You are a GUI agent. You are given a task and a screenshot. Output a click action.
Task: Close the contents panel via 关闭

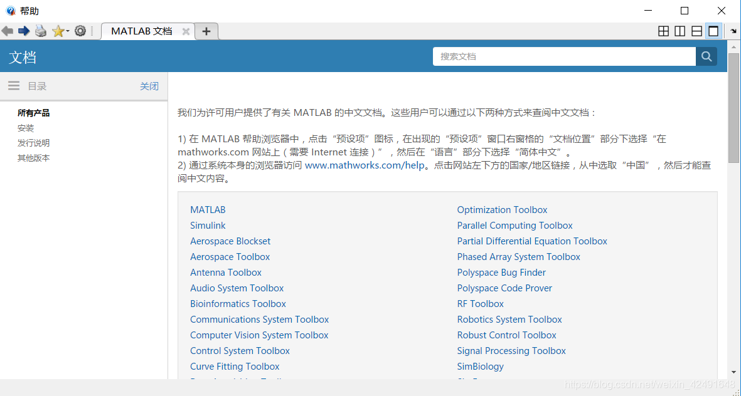point(149,86)
